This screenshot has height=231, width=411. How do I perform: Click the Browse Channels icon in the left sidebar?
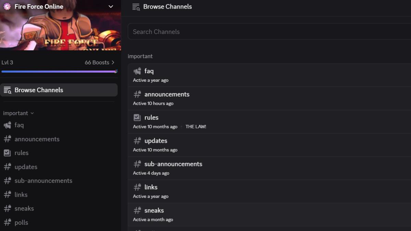[x=7, y=90]
